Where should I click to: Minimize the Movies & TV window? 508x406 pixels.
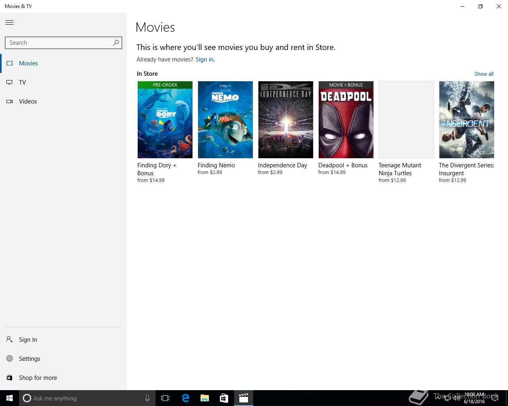tap(462, 6)
